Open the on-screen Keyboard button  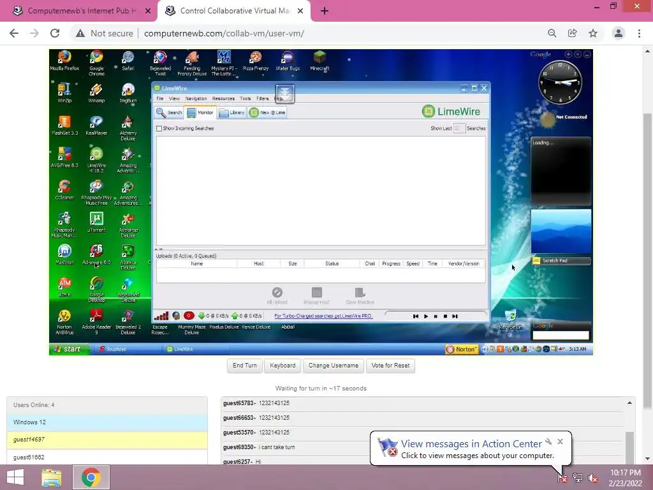[x=282, y=366]
